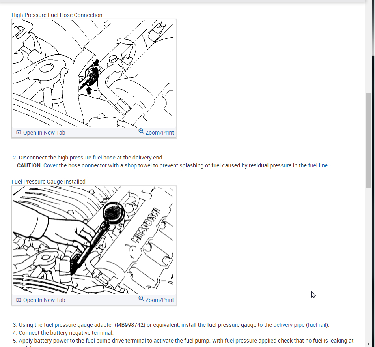375x347 pixels.
Task: Open hose connection image in new tab
Action: 41,133
